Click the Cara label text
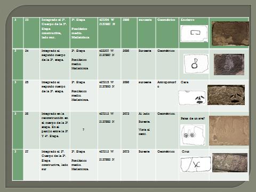256x192 pixels. click(185, 82)
